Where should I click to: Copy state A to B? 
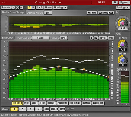coord(40,8)
